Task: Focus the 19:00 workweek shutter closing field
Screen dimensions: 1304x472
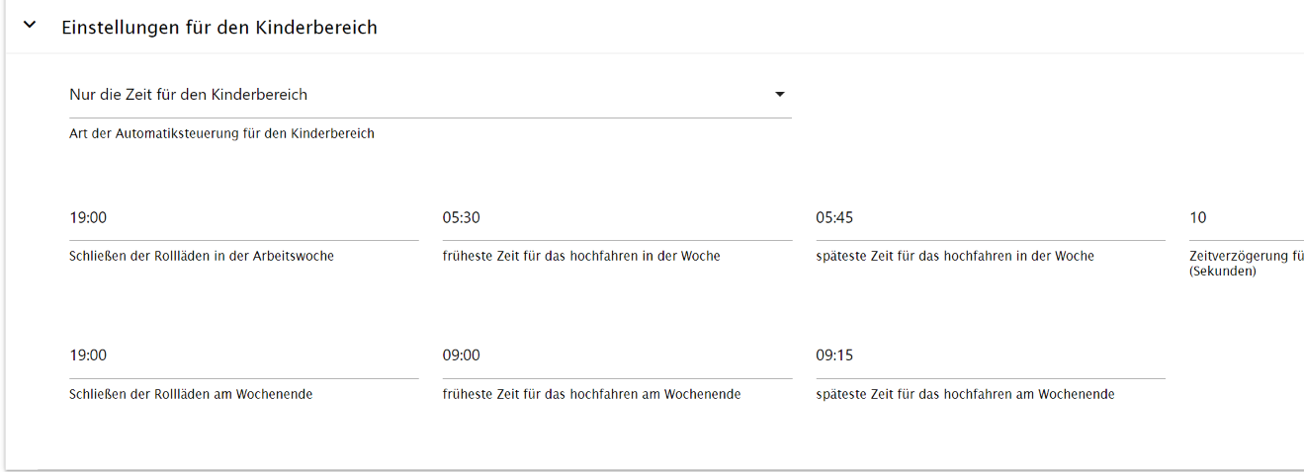Action: [x=244, y=218]
